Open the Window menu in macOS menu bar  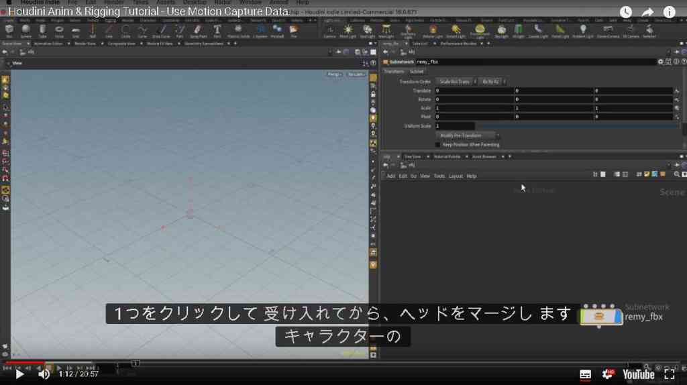251,3
